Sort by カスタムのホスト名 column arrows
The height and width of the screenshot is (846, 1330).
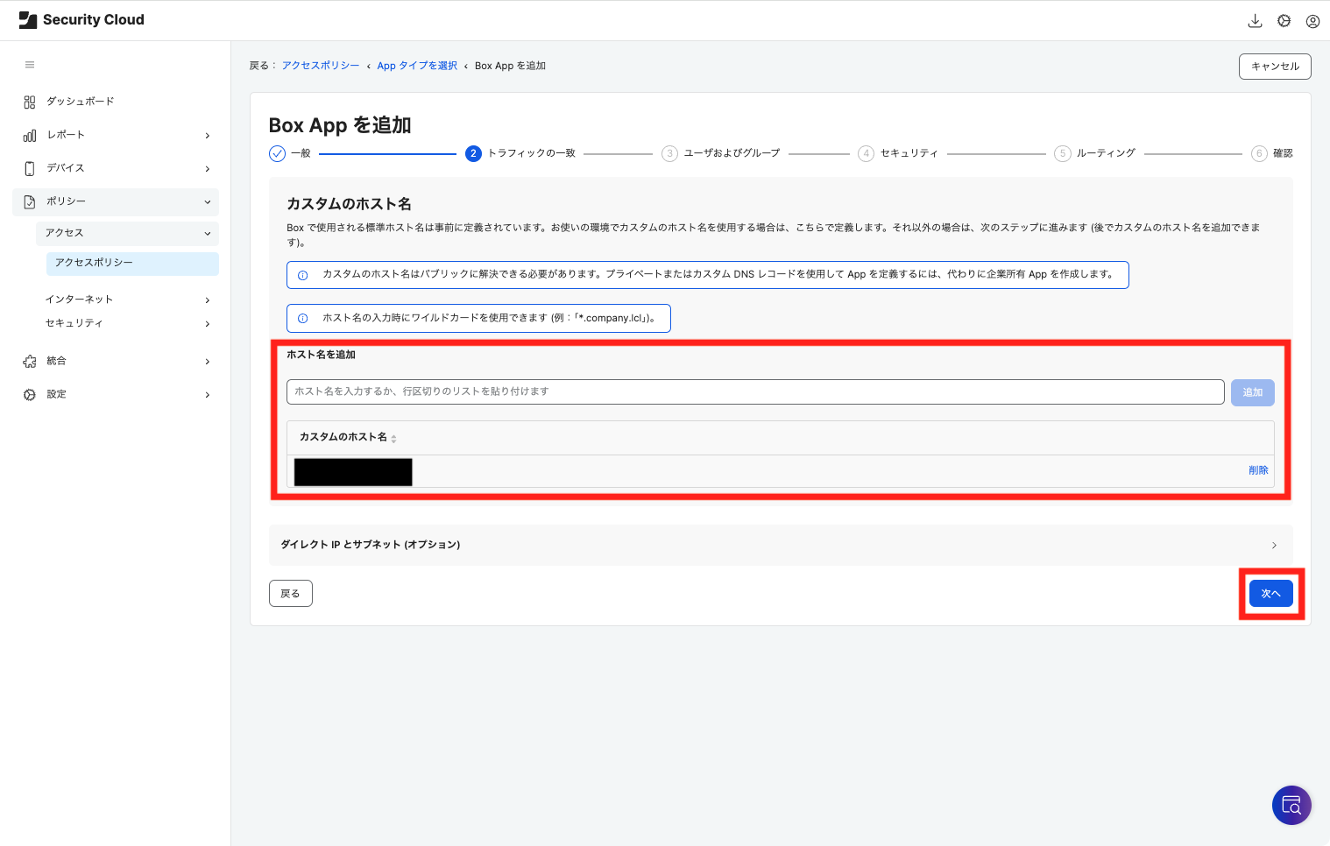pos(393,438)
